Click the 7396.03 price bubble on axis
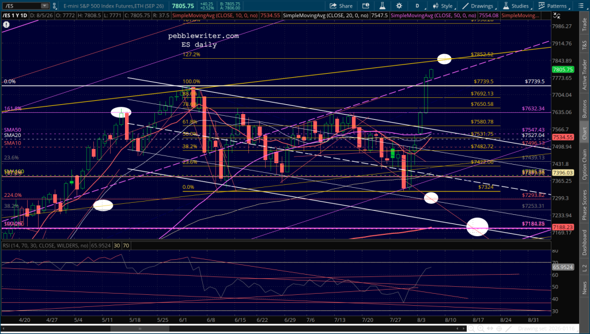 563,173
